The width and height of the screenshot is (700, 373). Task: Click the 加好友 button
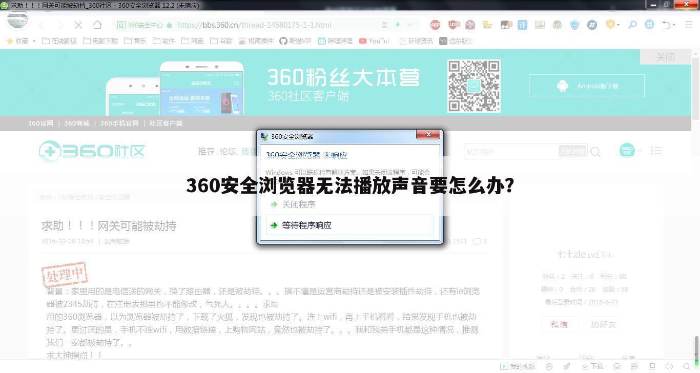point(603,324)
